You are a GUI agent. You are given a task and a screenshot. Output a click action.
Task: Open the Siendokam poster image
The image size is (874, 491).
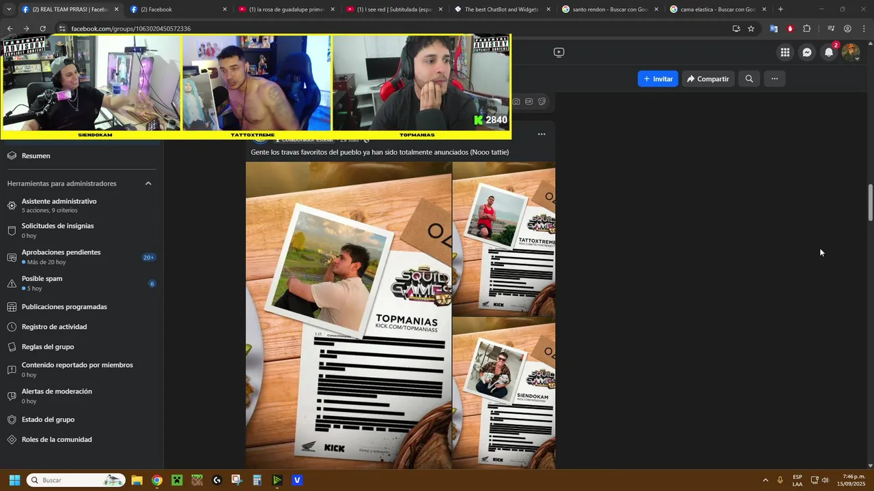505,393
